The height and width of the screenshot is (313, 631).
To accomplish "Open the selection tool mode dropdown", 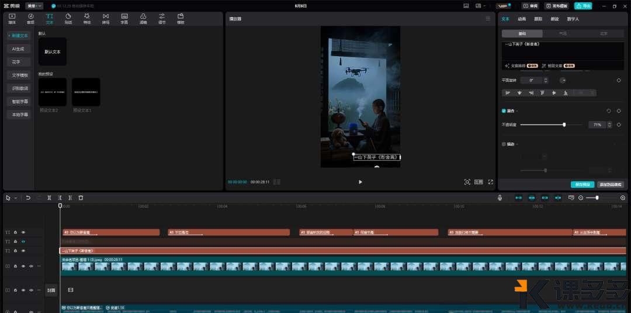I will point(16,198).
